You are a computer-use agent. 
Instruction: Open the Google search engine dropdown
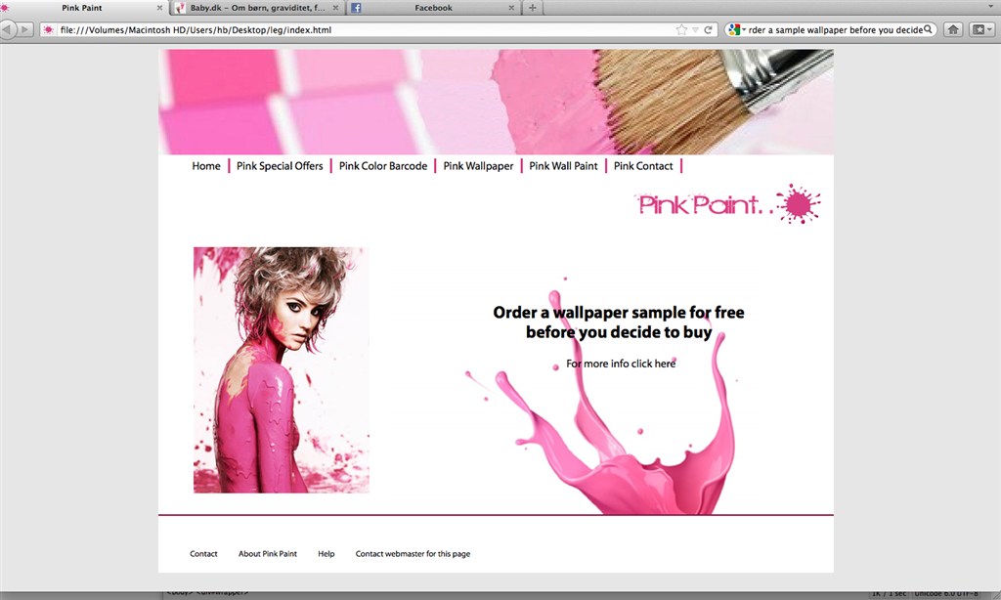[737, 30]
